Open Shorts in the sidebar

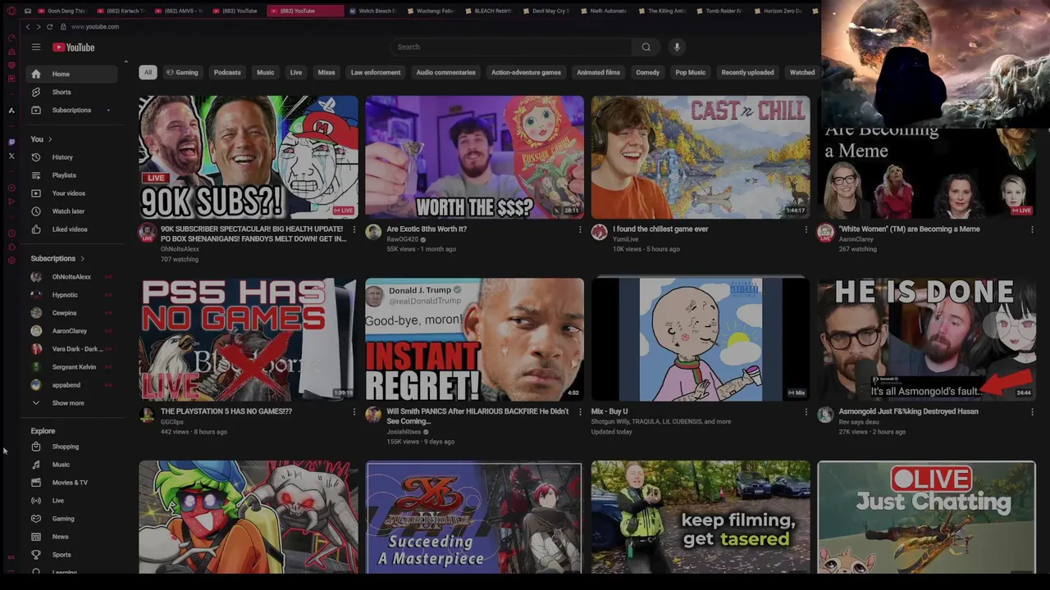click(x=71, y=92)
